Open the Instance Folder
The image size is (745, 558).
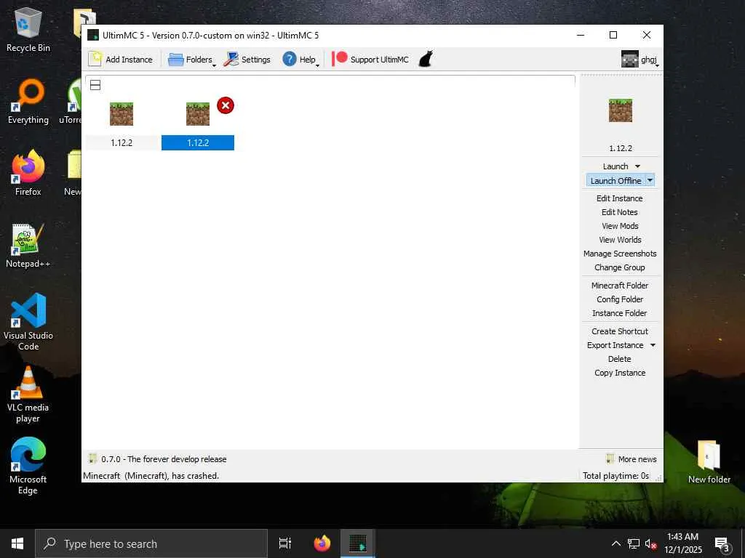[620, 312]
